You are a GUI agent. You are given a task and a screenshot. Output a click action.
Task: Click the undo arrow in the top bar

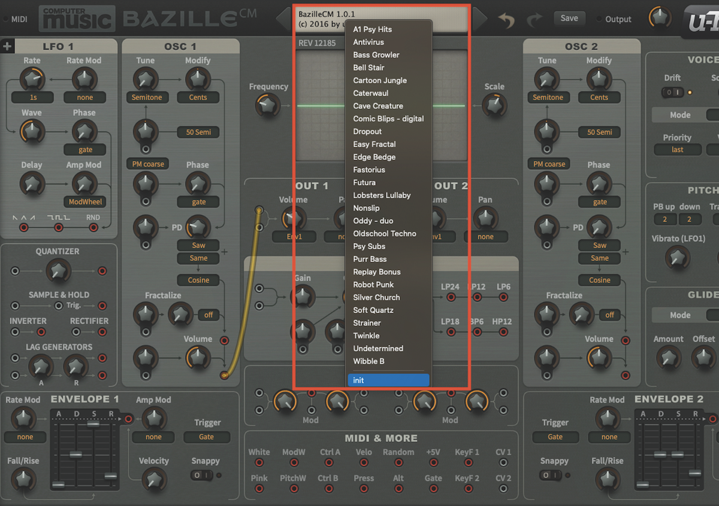506,19
